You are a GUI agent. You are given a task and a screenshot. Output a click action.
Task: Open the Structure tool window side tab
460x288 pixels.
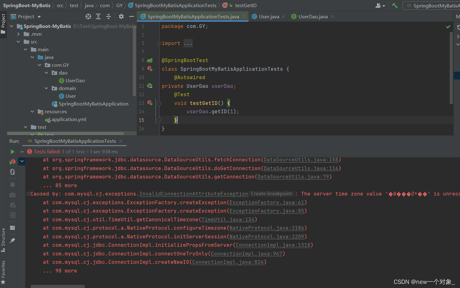pyautogui.click(x=3, y=240)
